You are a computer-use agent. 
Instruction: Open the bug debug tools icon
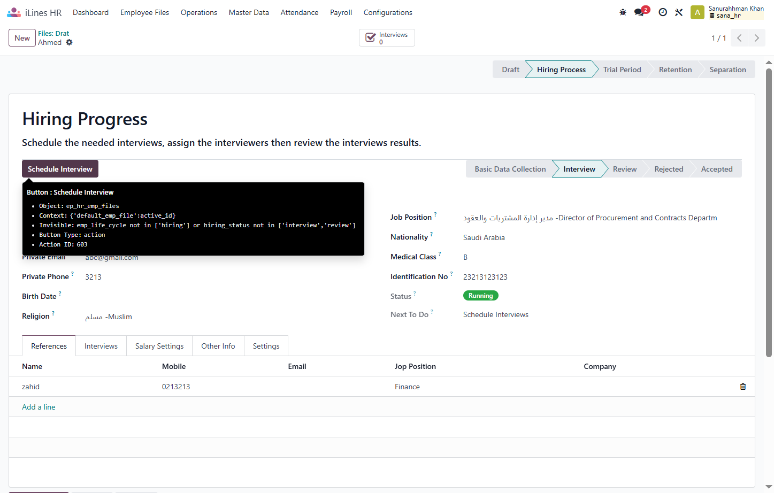[623, 12]
